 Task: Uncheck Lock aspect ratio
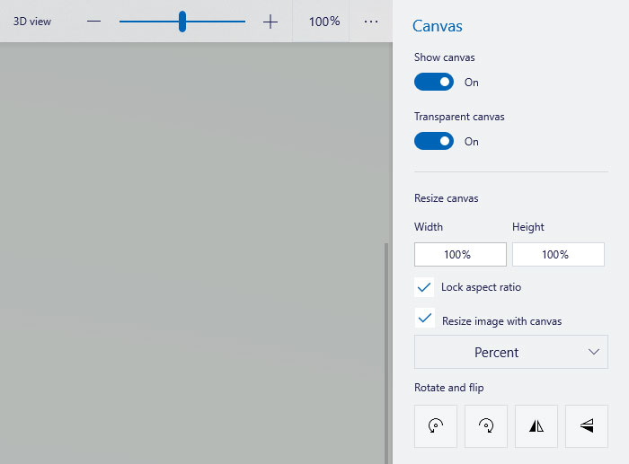tap(425, 287)
